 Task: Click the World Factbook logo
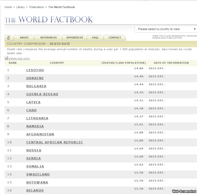48,20
